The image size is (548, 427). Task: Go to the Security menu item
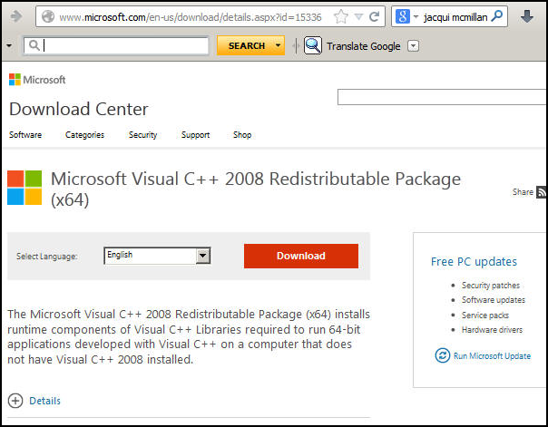(142, 135)
